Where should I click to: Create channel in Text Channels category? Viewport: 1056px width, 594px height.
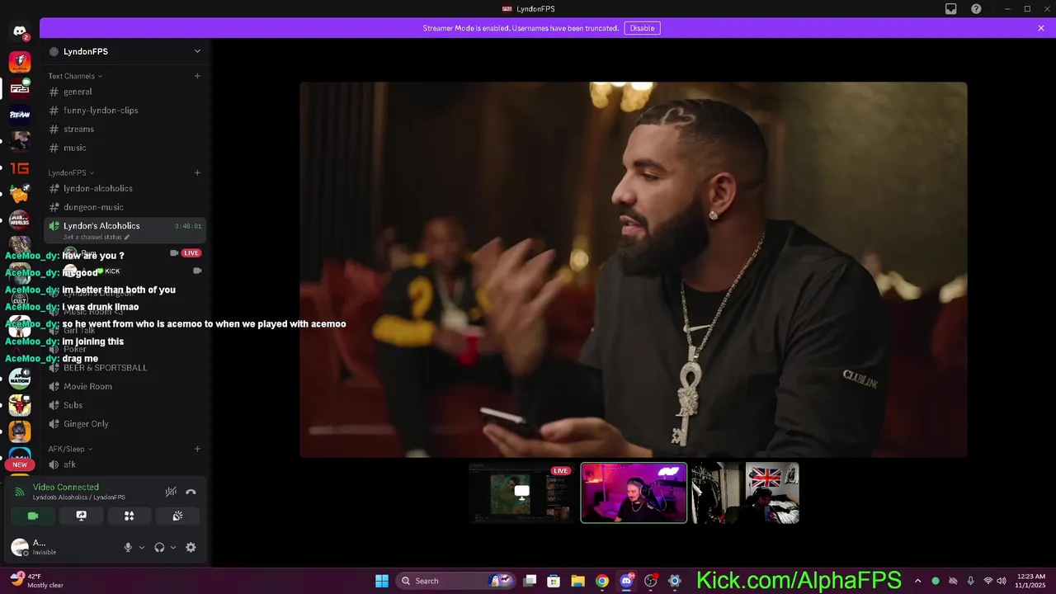pyautogui.click(x=197, y=76)
